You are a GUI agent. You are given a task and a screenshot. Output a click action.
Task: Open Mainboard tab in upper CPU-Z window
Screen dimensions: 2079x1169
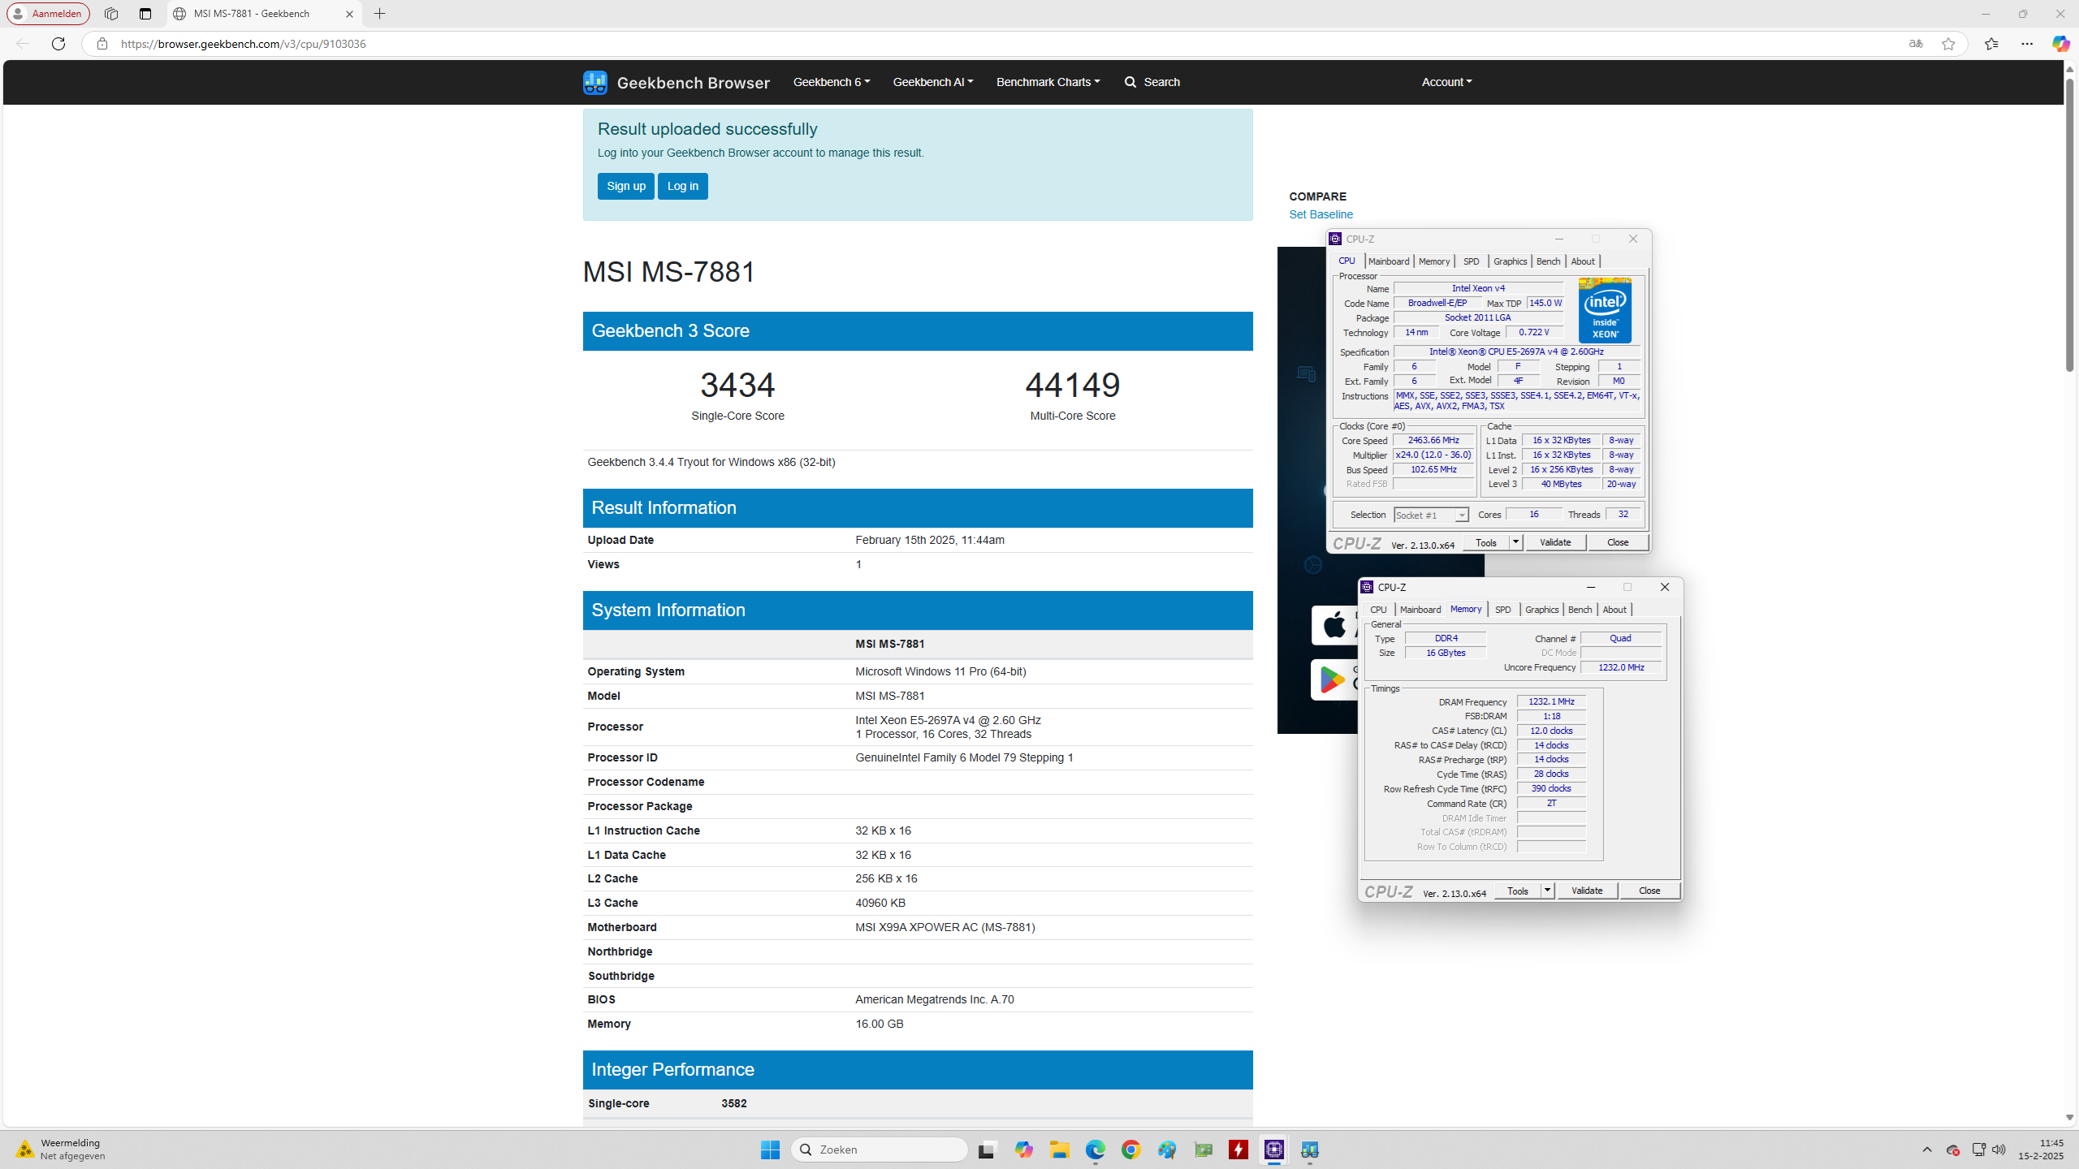pos(1389,261)
